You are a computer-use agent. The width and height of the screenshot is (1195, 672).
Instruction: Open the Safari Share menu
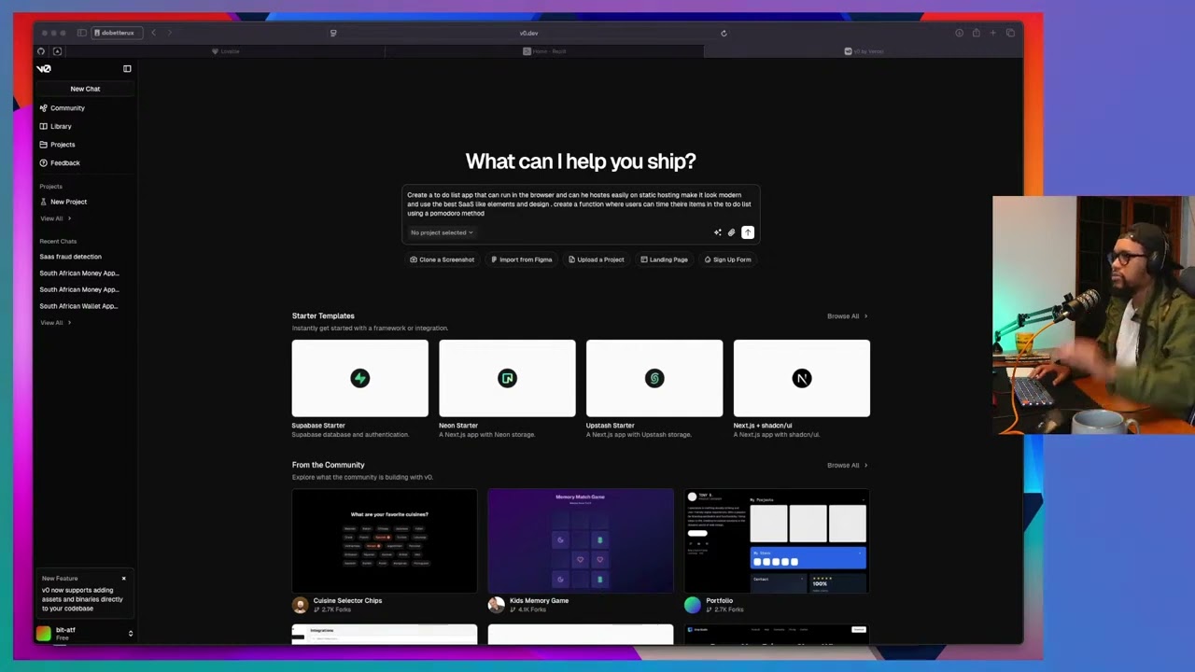976,33
